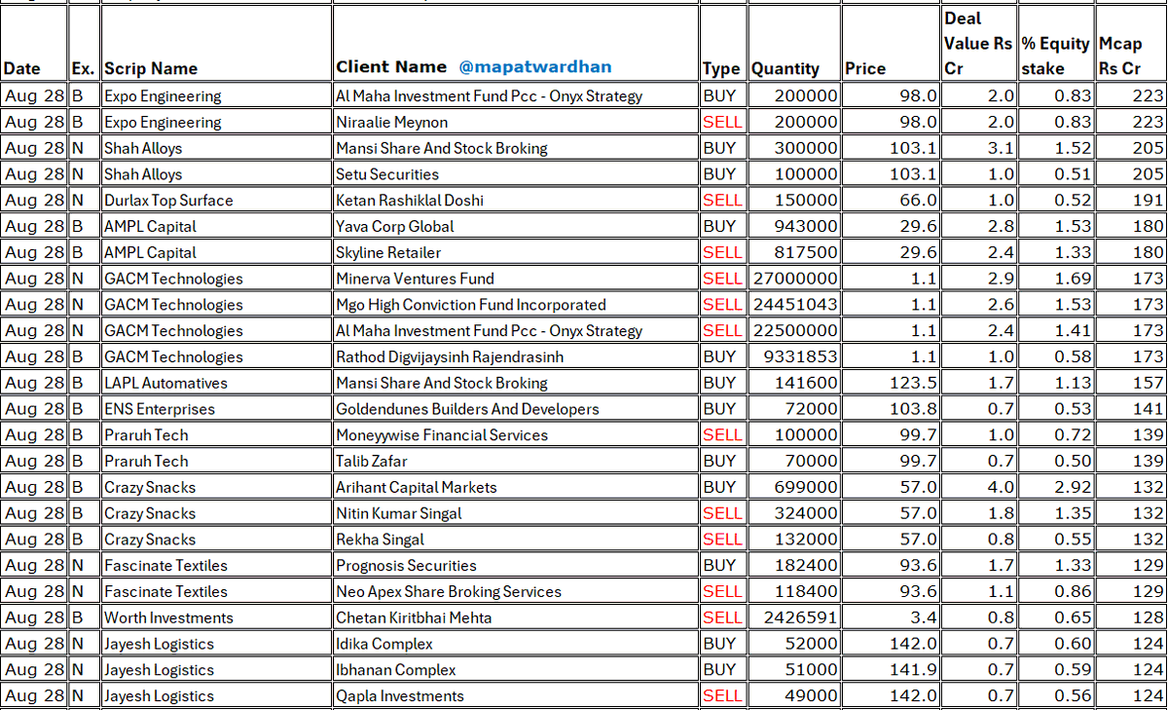Click the equity stake 1.41 cell
1168x710 pixels.
1056,331
